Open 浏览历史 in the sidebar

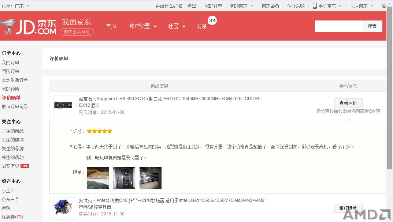pyautogui.click(x=10, y=166)
